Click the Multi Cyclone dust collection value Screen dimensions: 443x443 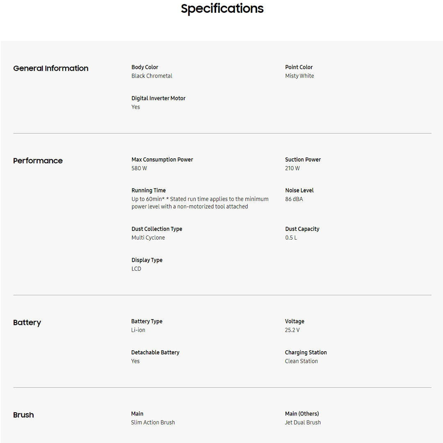pos(148,238)
